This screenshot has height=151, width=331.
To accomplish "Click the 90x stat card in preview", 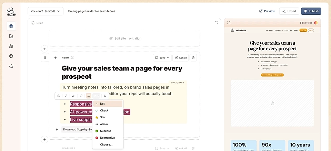I will [x=272, y=145].
